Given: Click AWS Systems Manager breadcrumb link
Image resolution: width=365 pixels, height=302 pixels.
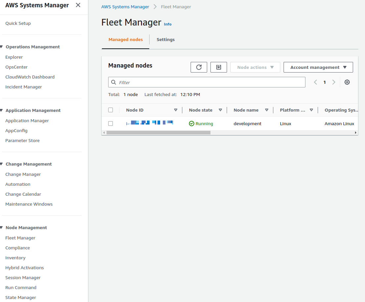Looking at the screenshot, I should tap(125, 7).
